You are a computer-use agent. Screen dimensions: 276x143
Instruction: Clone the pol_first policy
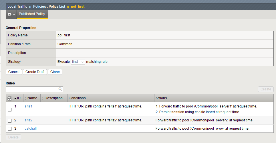click(x=55, y=72)
